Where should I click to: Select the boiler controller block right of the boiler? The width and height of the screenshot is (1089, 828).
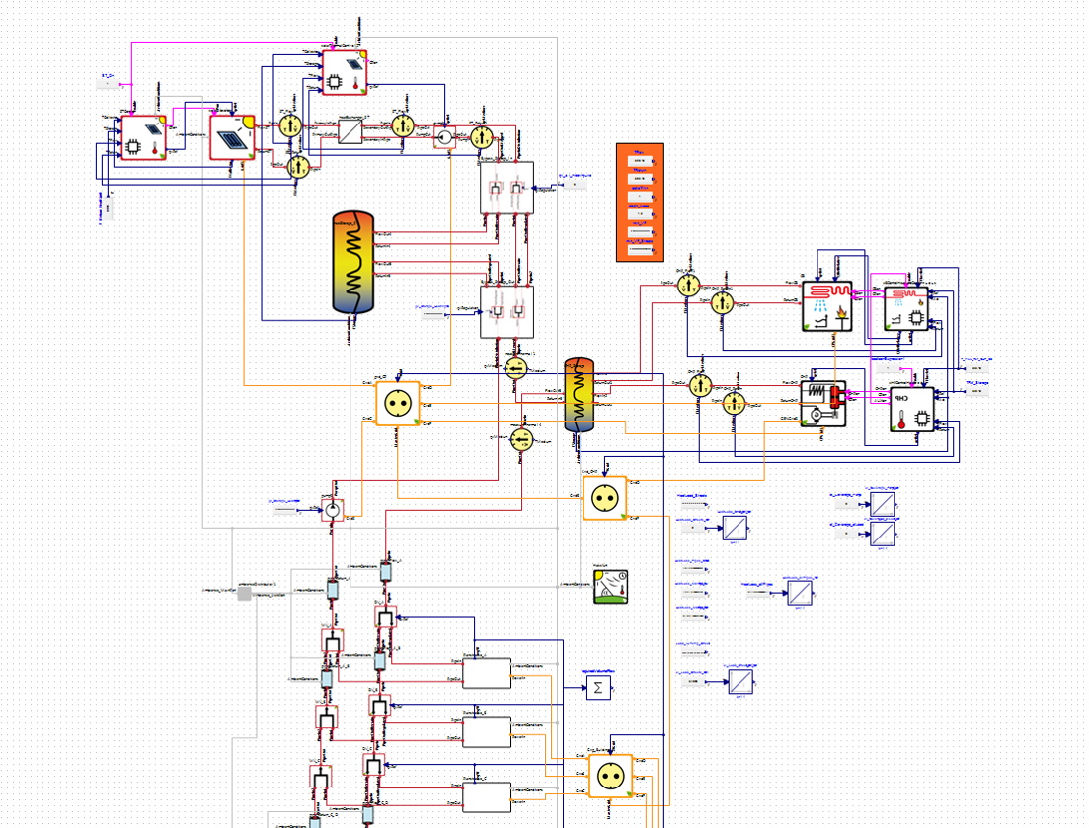point(906,308)
